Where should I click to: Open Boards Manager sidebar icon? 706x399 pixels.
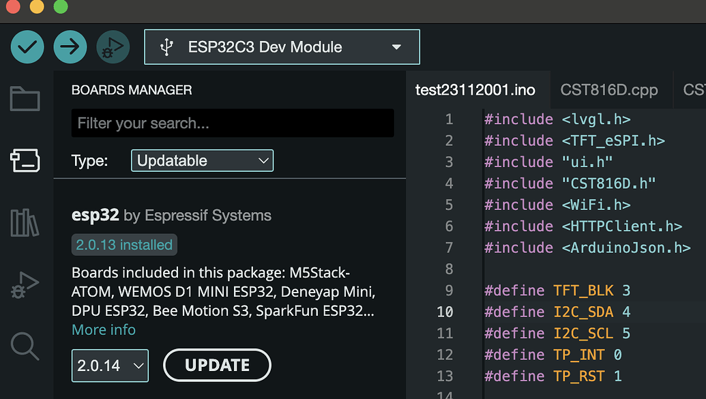tap(25, 160)
